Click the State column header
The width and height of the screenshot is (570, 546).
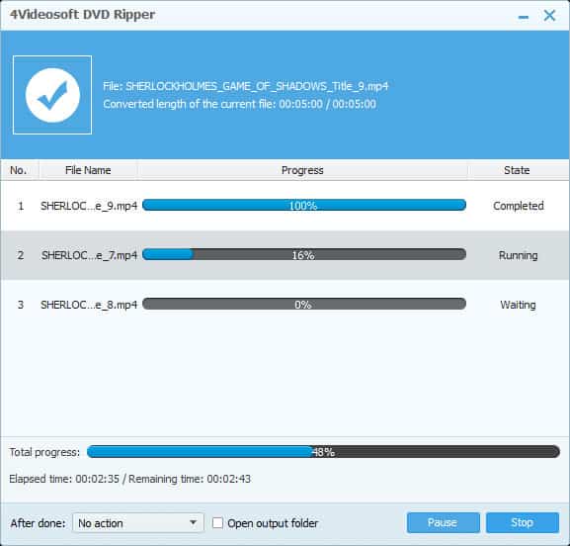517,170
